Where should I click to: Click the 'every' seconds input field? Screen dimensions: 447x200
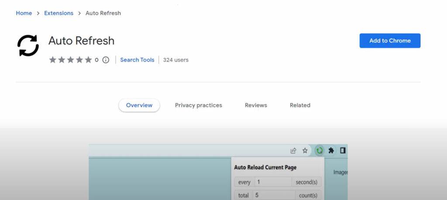[273, 182]
